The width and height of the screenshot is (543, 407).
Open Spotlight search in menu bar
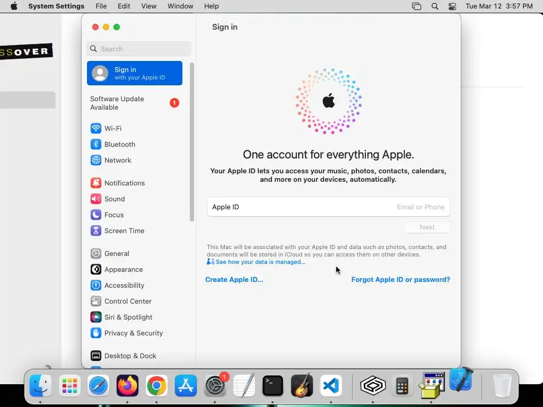435,6
